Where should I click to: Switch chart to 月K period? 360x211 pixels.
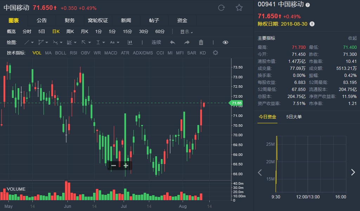(x=85, y=32)
